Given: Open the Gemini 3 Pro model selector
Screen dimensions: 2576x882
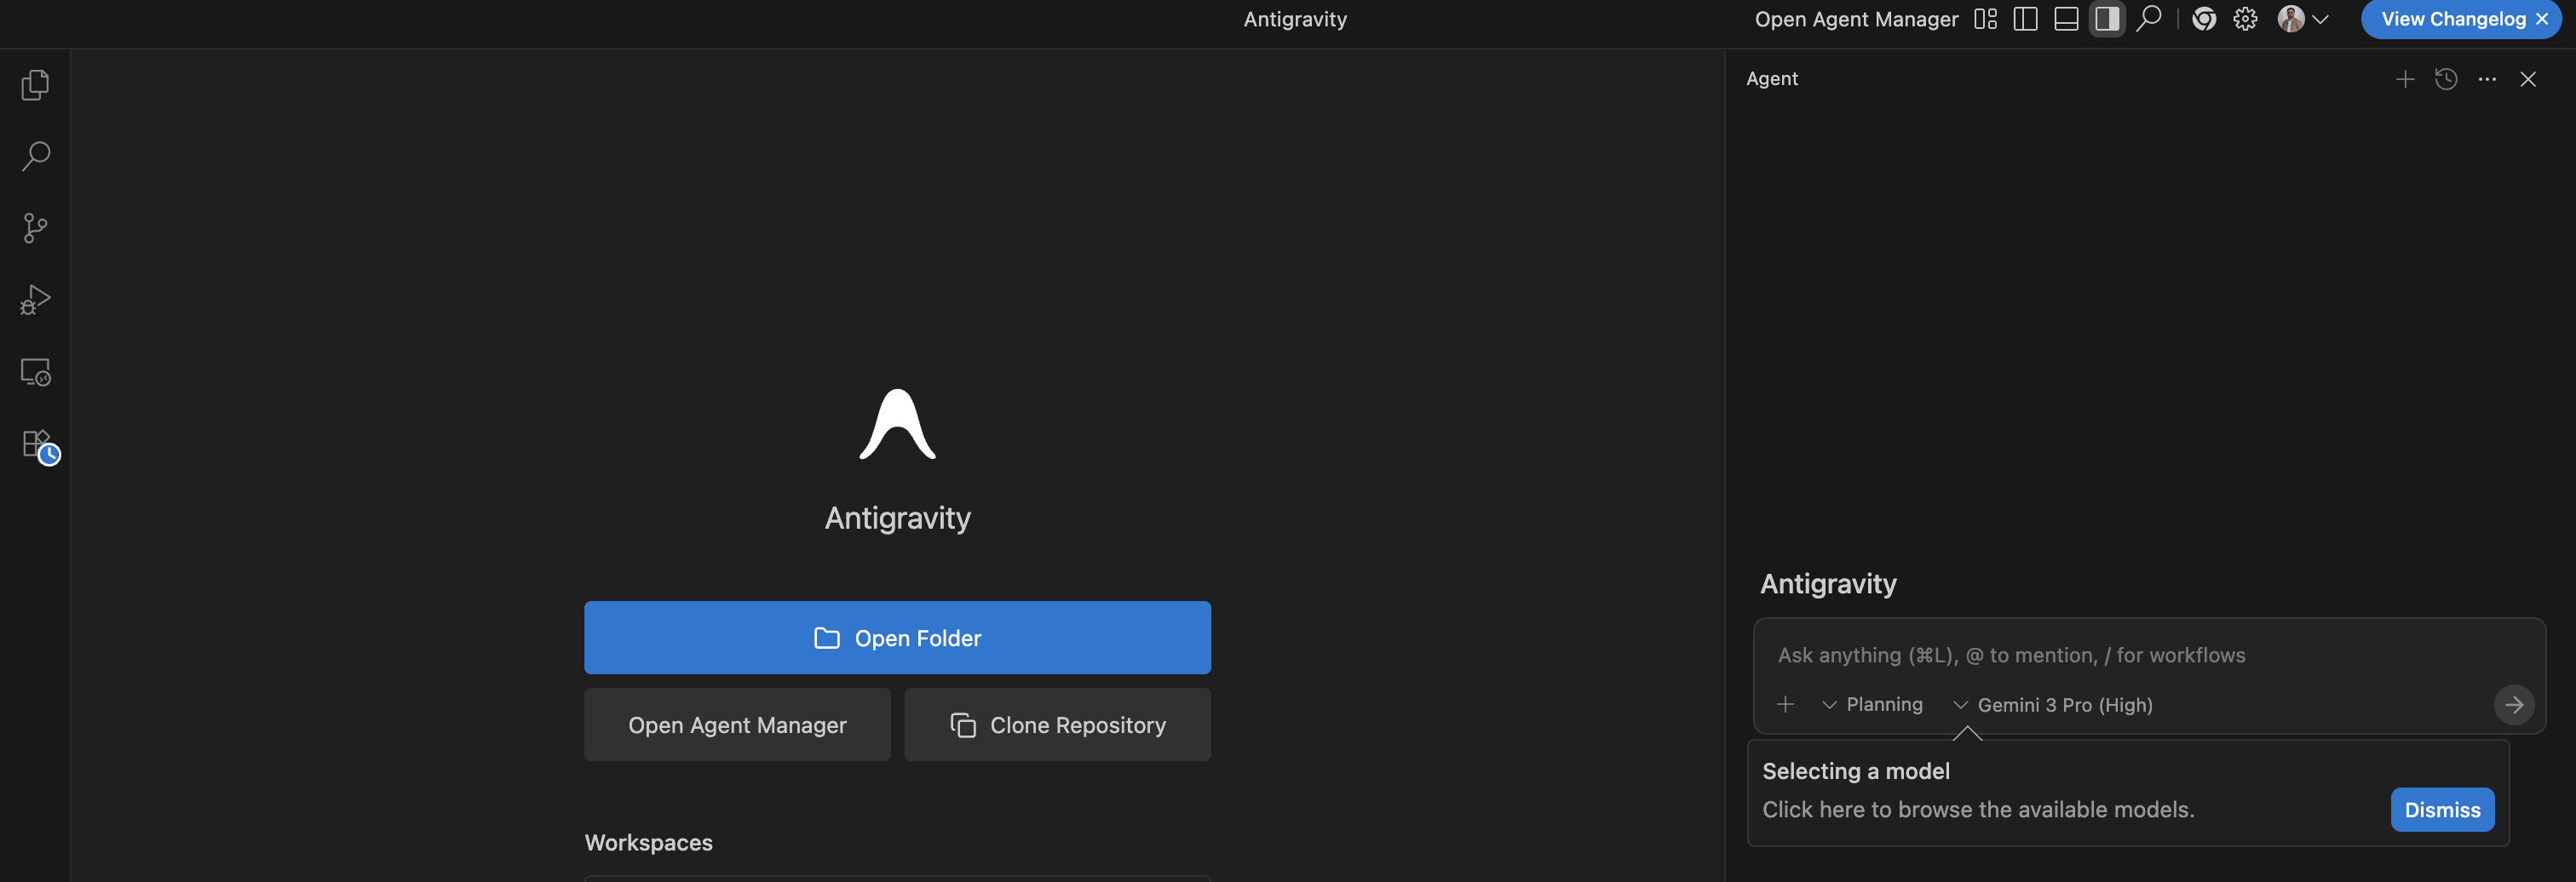Looking at the screenshot, I should pyautogui.click(x=2053, y=704).
